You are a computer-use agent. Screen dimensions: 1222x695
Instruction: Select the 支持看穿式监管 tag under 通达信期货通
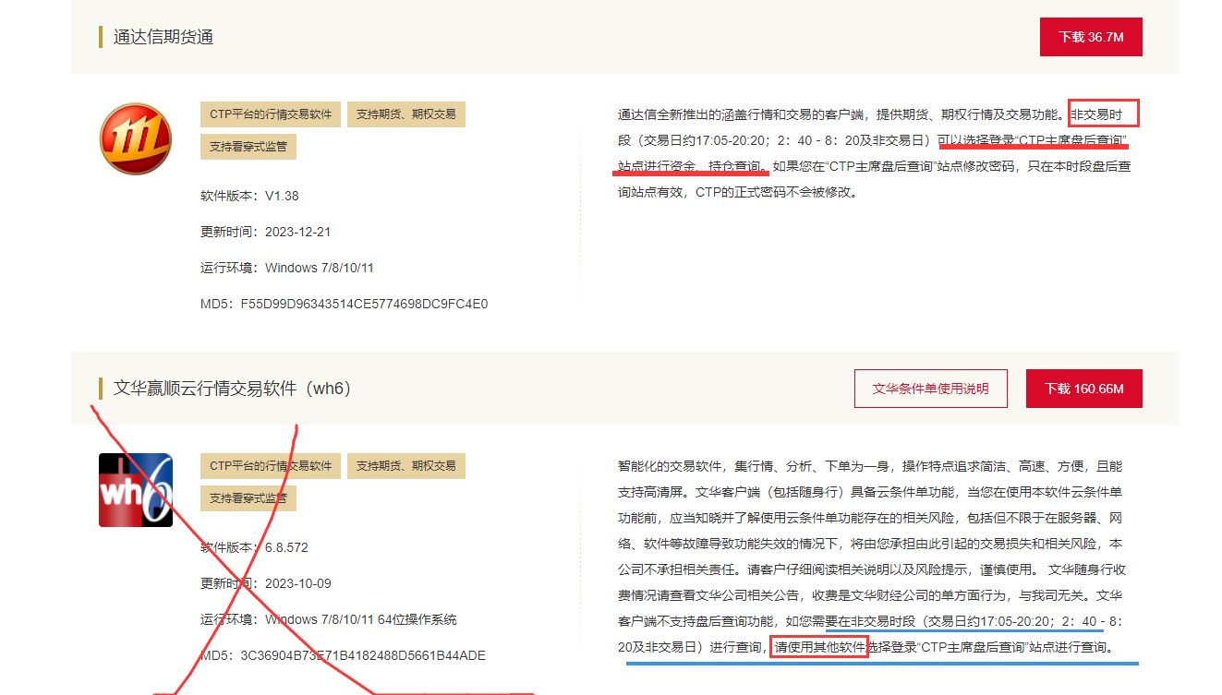248,147
